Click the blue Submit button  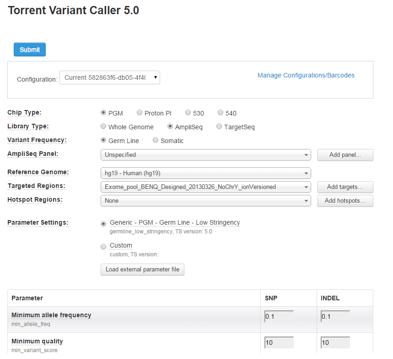pos(30,50)
